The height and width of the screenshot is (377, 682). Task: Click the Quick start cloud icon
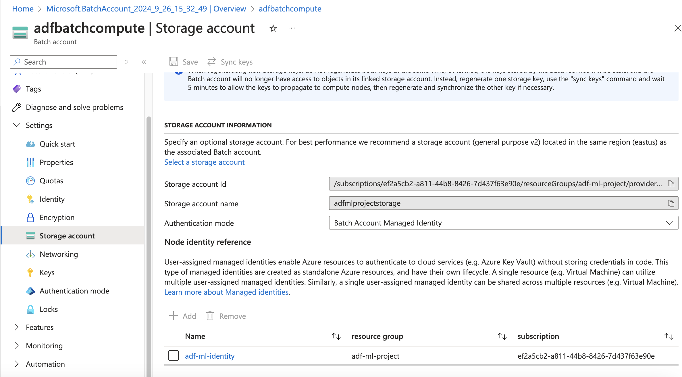(30, 144)
